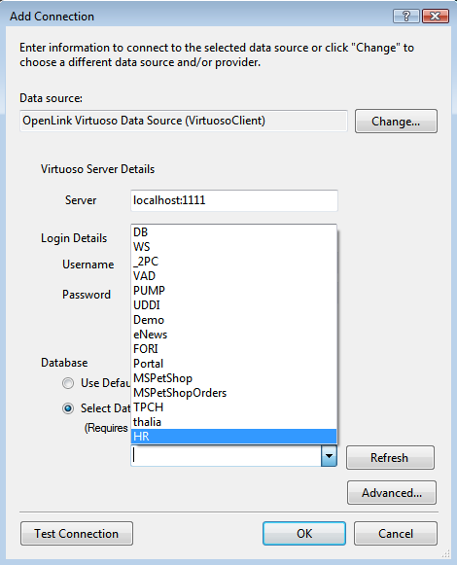Select the eNews database option
This screenshot has width=457, height=565.
point(234,334)
